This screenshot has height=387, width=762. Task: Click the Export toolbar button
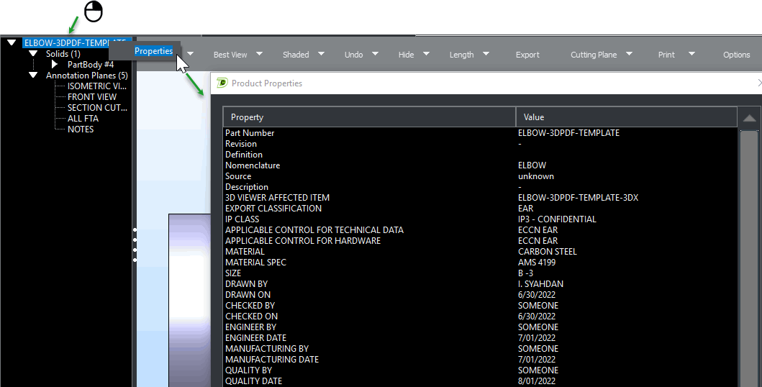[x=527, y=55]
